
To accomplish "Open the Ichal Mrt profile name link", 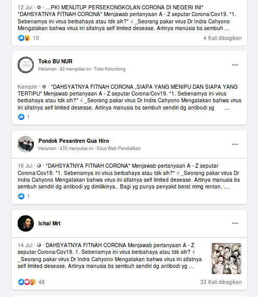I will coord(49,223).
